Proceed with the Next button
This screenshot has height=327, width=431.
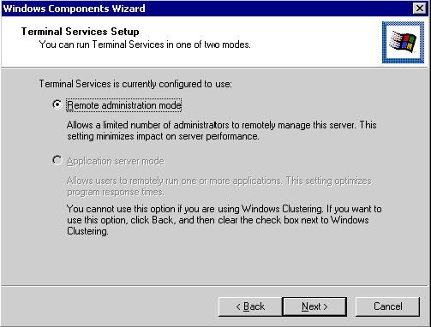click(314, 306)
